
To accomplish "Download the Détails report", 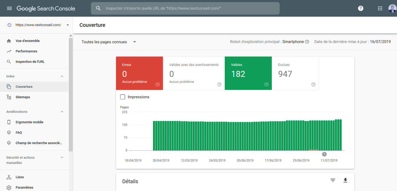I will click(345, 180).
